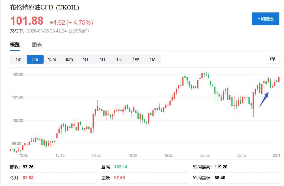Select the 1m time interval
284x186 pixels.
(18, 59)
